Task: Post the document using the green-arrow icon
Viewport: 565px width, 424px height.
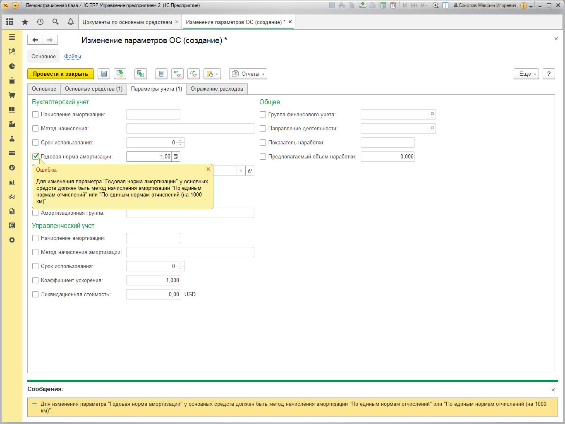Action: click(120, 74)
